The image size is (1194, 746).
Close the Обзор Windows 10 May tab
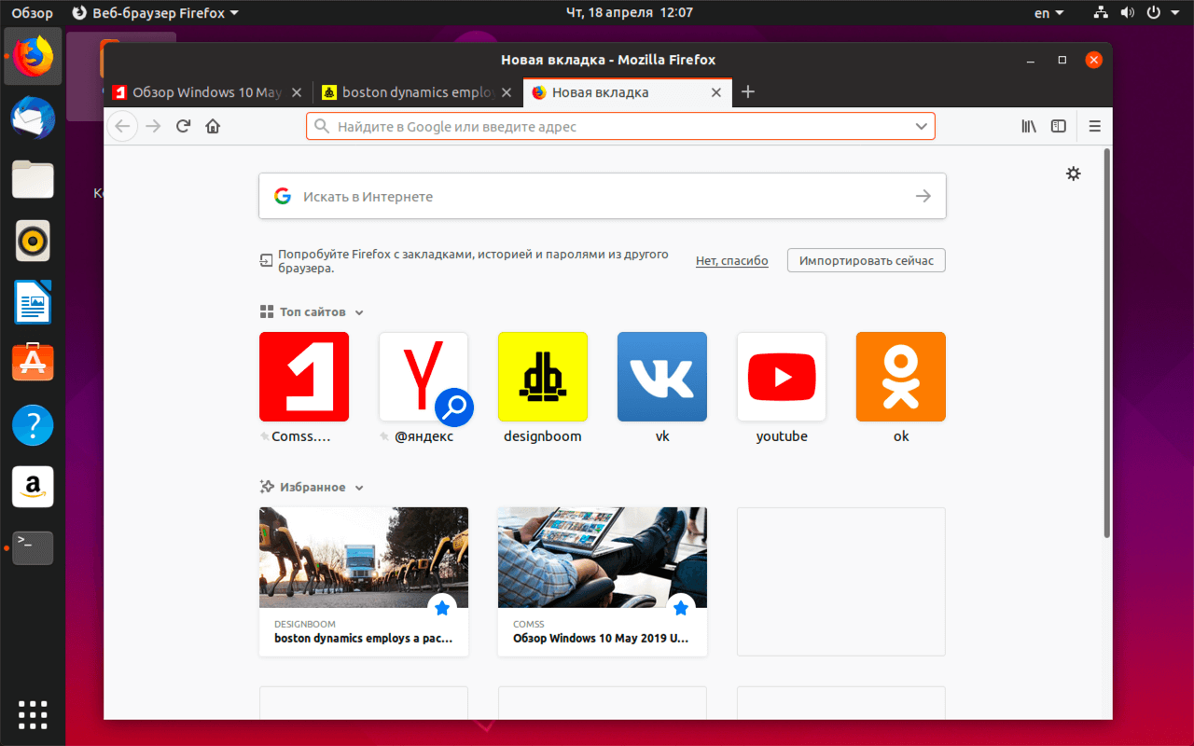(x=297, y=92)
